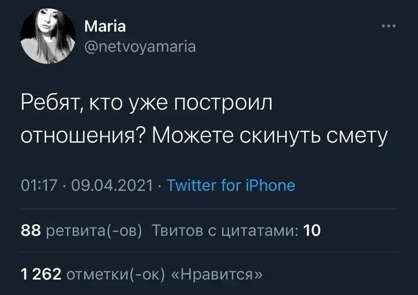Open the "Твитов с цитатами" quote tweets list
Image resolution: width=418 pixels, height=295 pixels.
(x=226, y=230)
